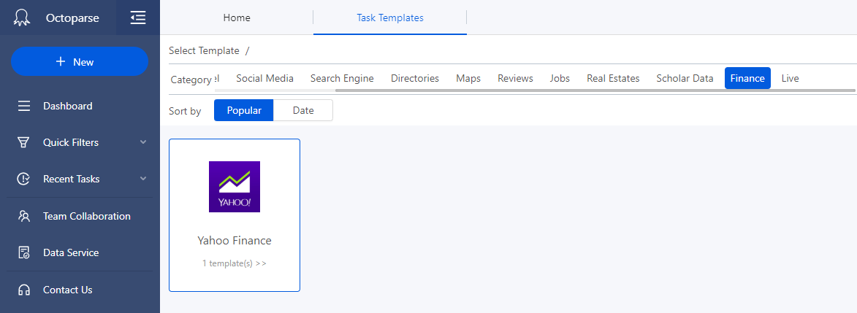Click the Contact Us headset icon
Viewport: 857px width, 313px height.
(x=23, y=290)
